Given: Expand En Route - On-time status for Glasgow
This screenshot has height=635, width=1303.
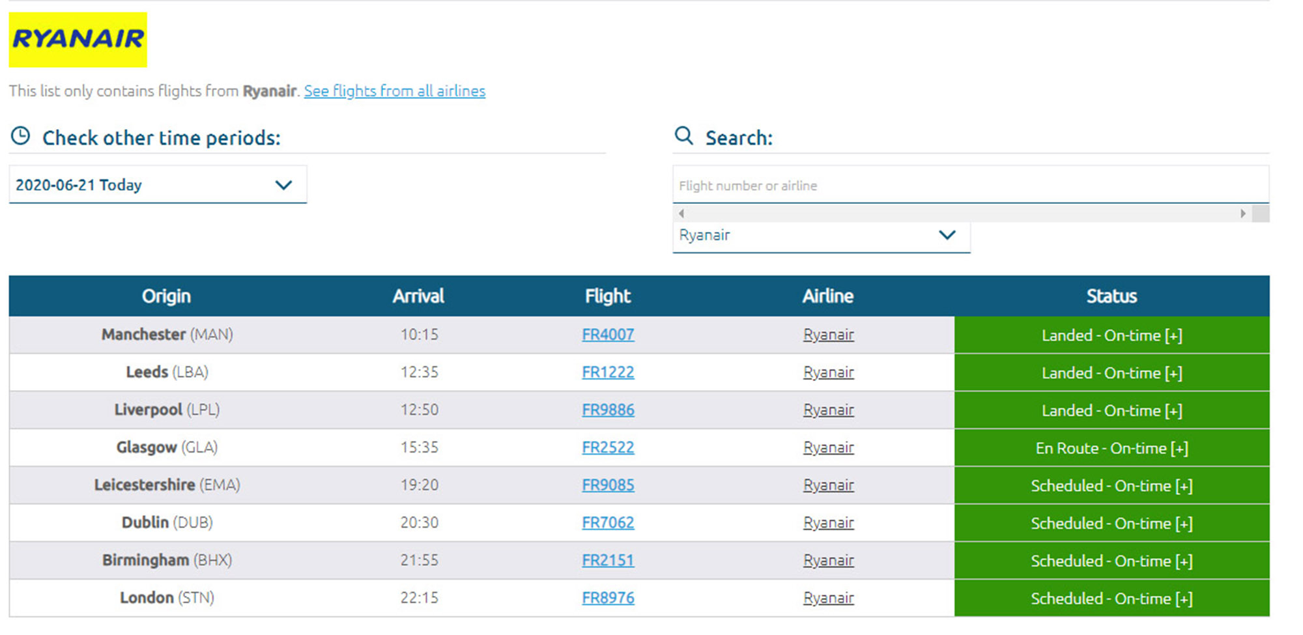Looking at the screenshot, I should click(1111, 448).
